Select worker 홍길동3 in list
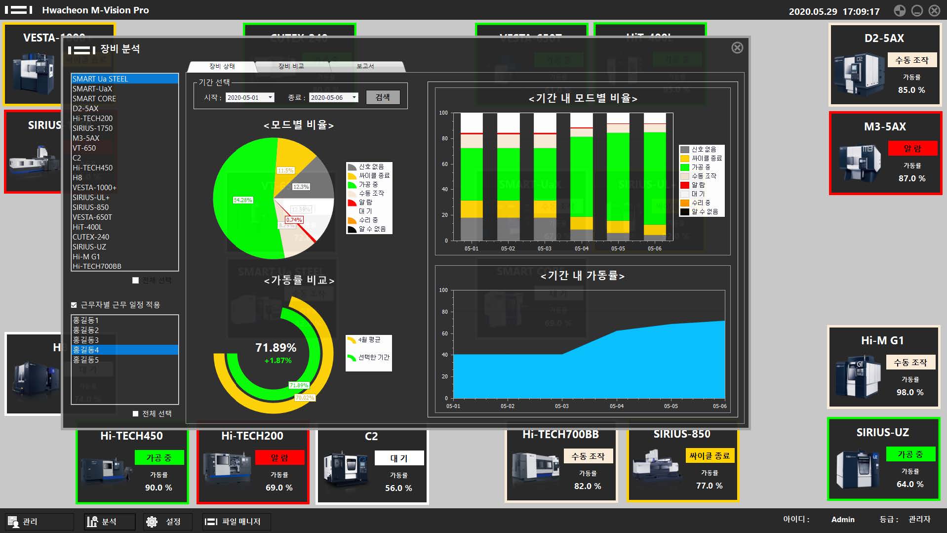Screen dimensions: 947x533 click(x=125, y=340)
